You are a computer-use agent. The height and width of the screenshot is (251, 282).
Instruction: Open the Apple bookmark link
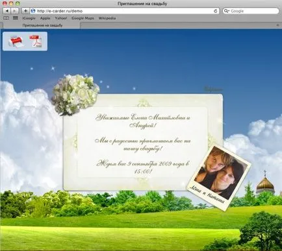(x=45, y=18)
